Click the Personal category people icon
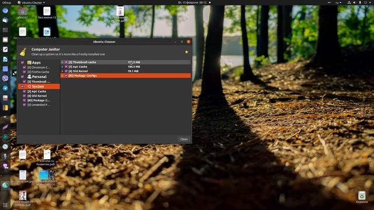The image size is (374, 210). point(29,76)
